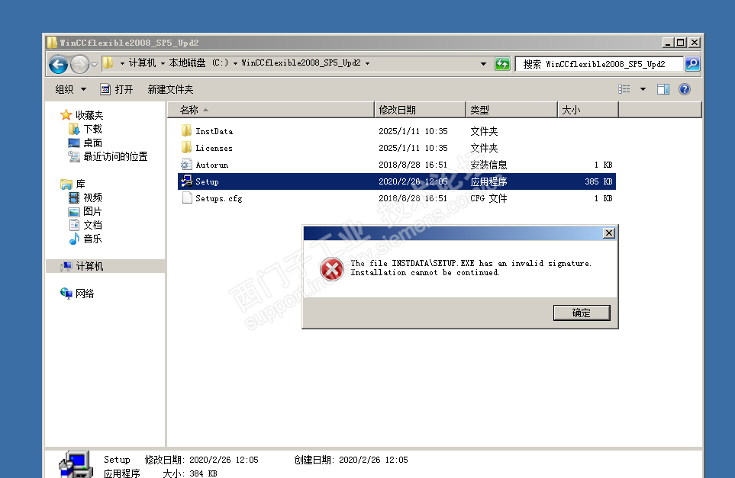
Task: Open the 文档 library
Action: tap(92, 225)
